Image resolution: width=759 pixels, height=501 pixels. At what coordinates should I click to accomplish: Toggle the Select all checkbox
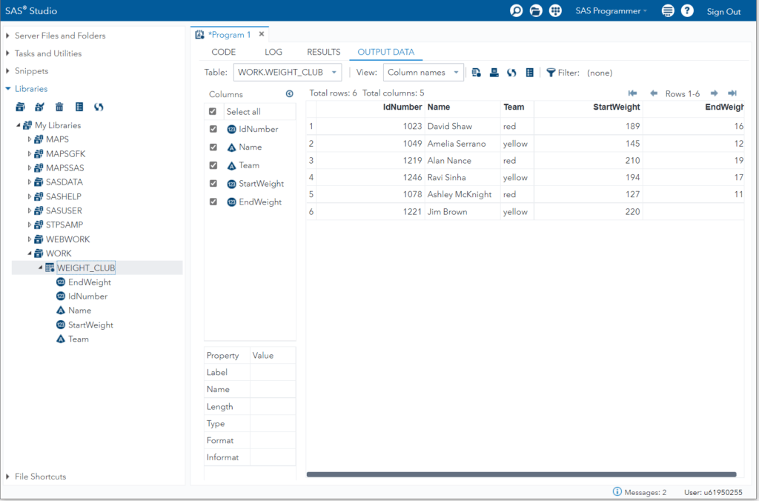click(x=213, y=111)
